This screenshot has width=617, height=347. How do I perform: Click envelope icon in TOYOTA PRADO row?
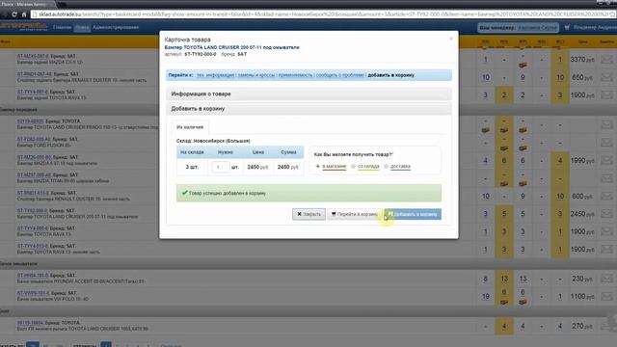pos(606,124)
